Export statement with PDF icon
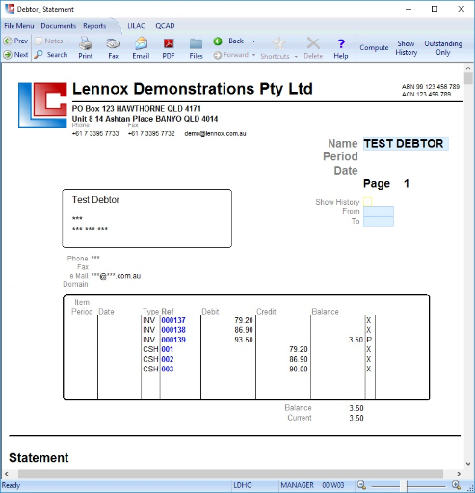 pos(169,43)
